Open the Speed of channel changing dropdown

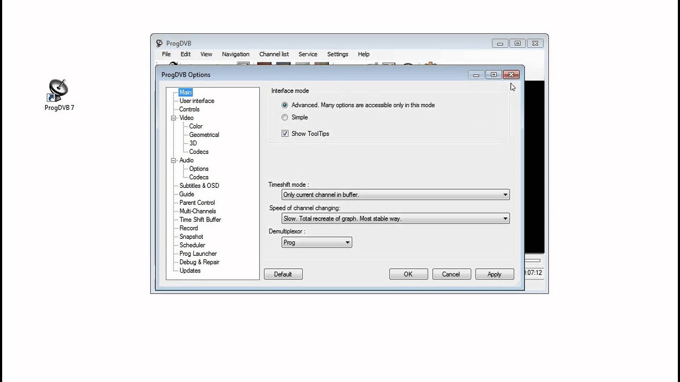click(x=395, y=219)
